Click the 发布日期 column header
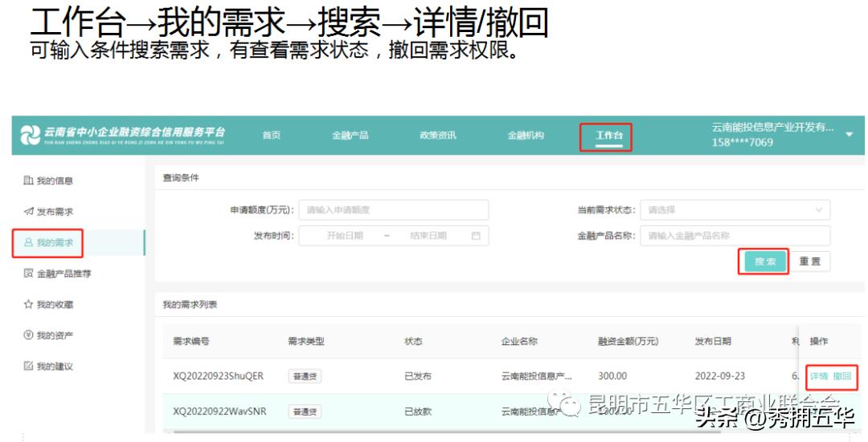This screenshot has width=868, height=442. 713,342
